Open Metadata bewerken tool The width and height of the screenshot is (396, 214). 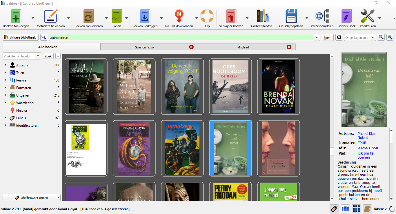click(x=51, y=16)
